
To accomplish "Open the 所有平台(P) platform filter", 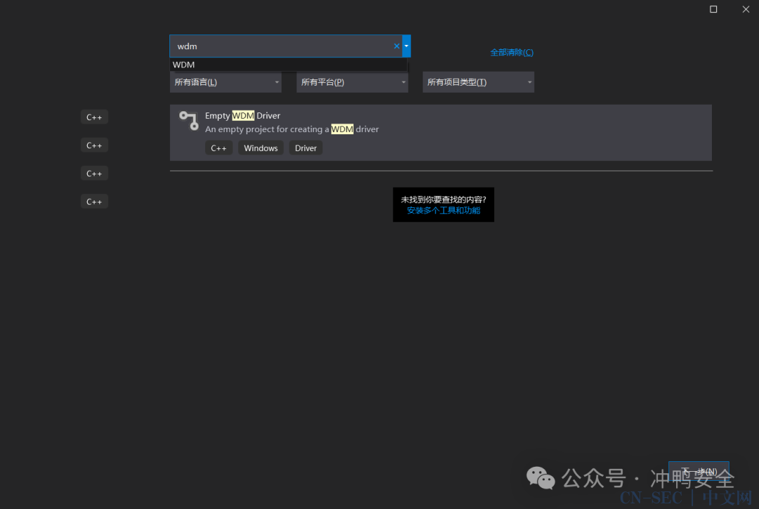I will (x=352, y=82).
